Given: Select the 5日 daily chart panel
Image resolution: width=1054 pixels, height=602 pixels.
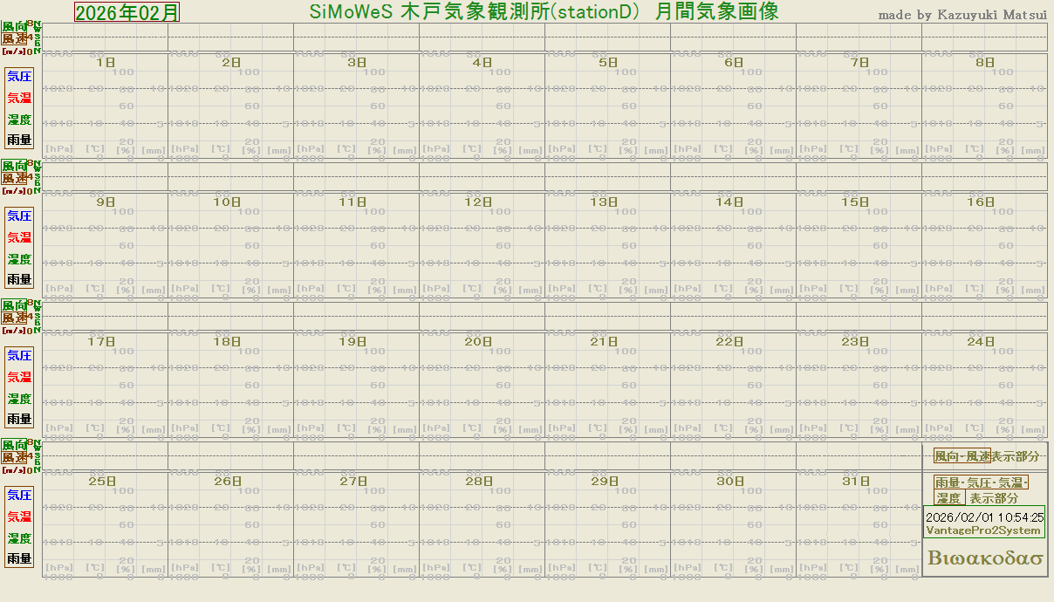Looking at the screenshot, I should click(607, 106).
